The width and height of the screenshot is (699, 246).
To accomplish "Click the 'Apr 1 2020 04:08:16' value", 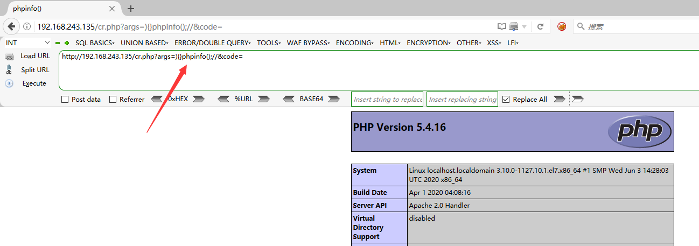I will (x=439, y=193).
